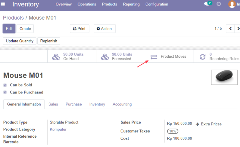Click the mouse product image thumbnail

224,77
